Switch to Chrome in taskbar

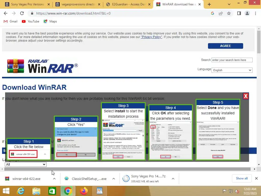point(68,191)
